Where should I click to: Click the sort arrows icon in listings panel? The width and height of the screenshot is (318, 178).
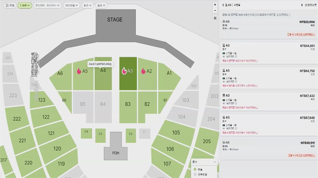[x=302, y=5]
